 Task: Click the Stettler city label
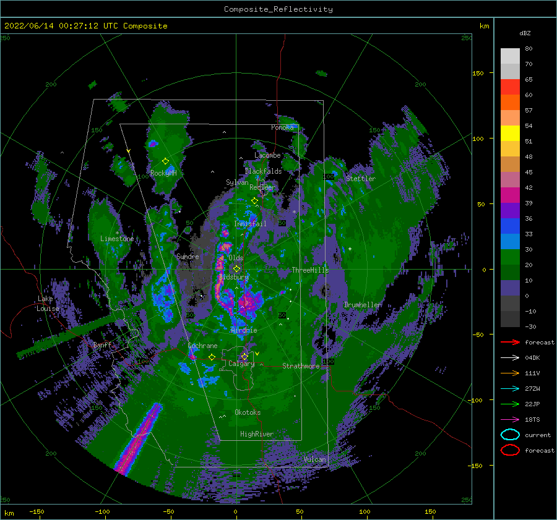(361, 179)
